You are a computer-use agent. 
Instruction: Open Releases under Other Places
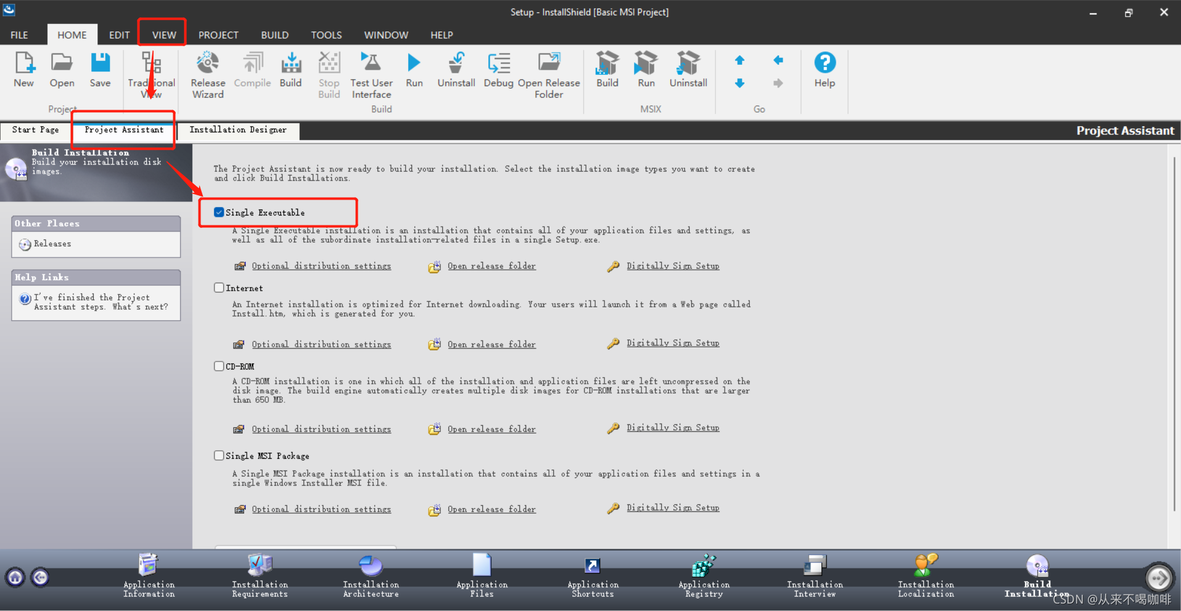52,244
